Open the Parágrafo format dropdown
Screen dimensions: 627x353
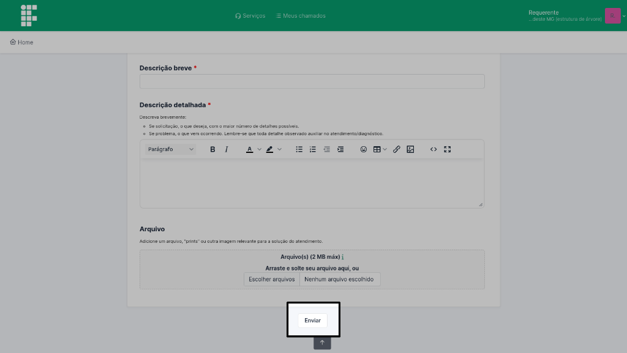point(171,149)
